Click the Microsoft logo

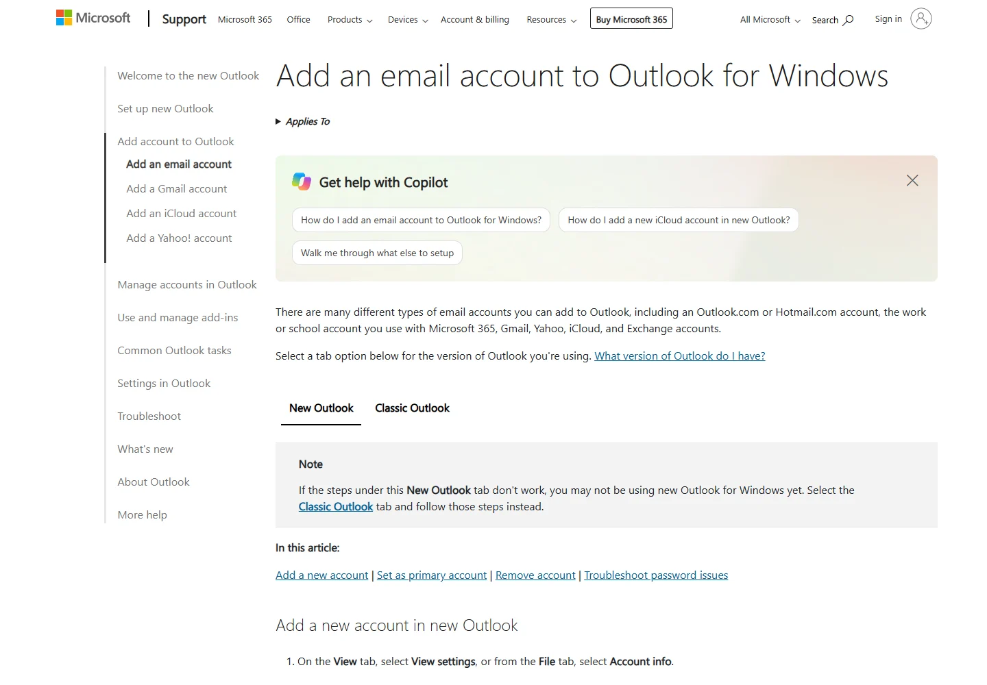[93, 18]
